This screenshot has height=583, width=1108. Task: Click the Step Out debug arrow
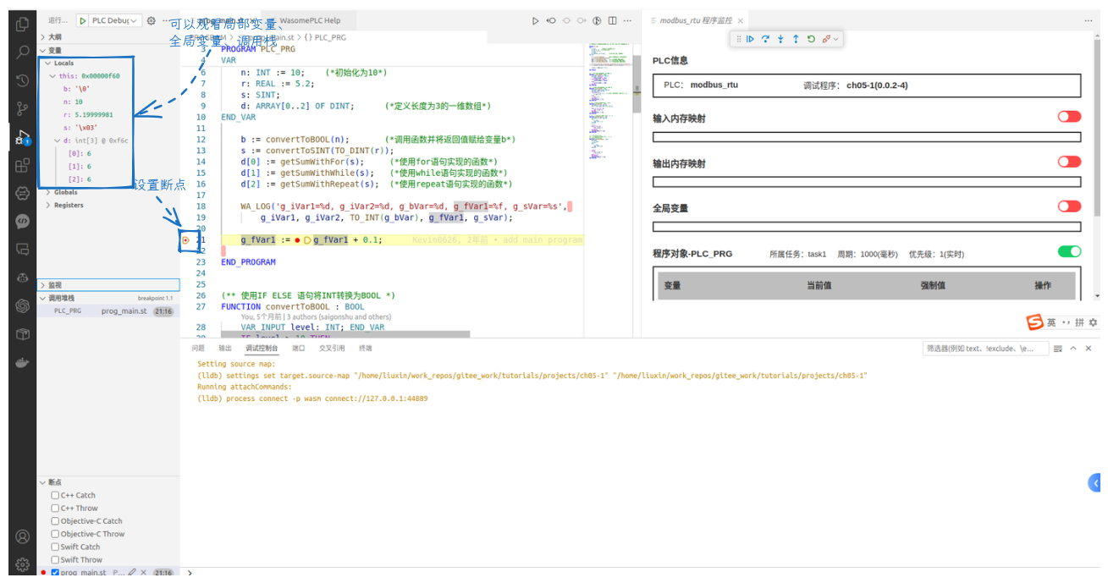pos(796,39)
